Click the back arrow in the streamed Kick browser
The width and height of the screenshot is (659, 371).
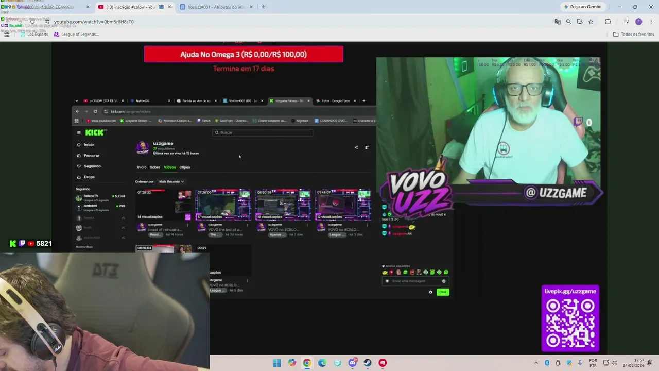click(x=78, y=111)
